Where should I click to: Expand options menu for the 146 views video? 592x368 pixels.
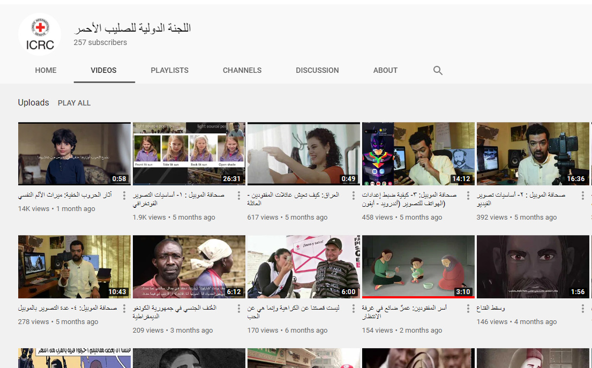pos(583,309)
